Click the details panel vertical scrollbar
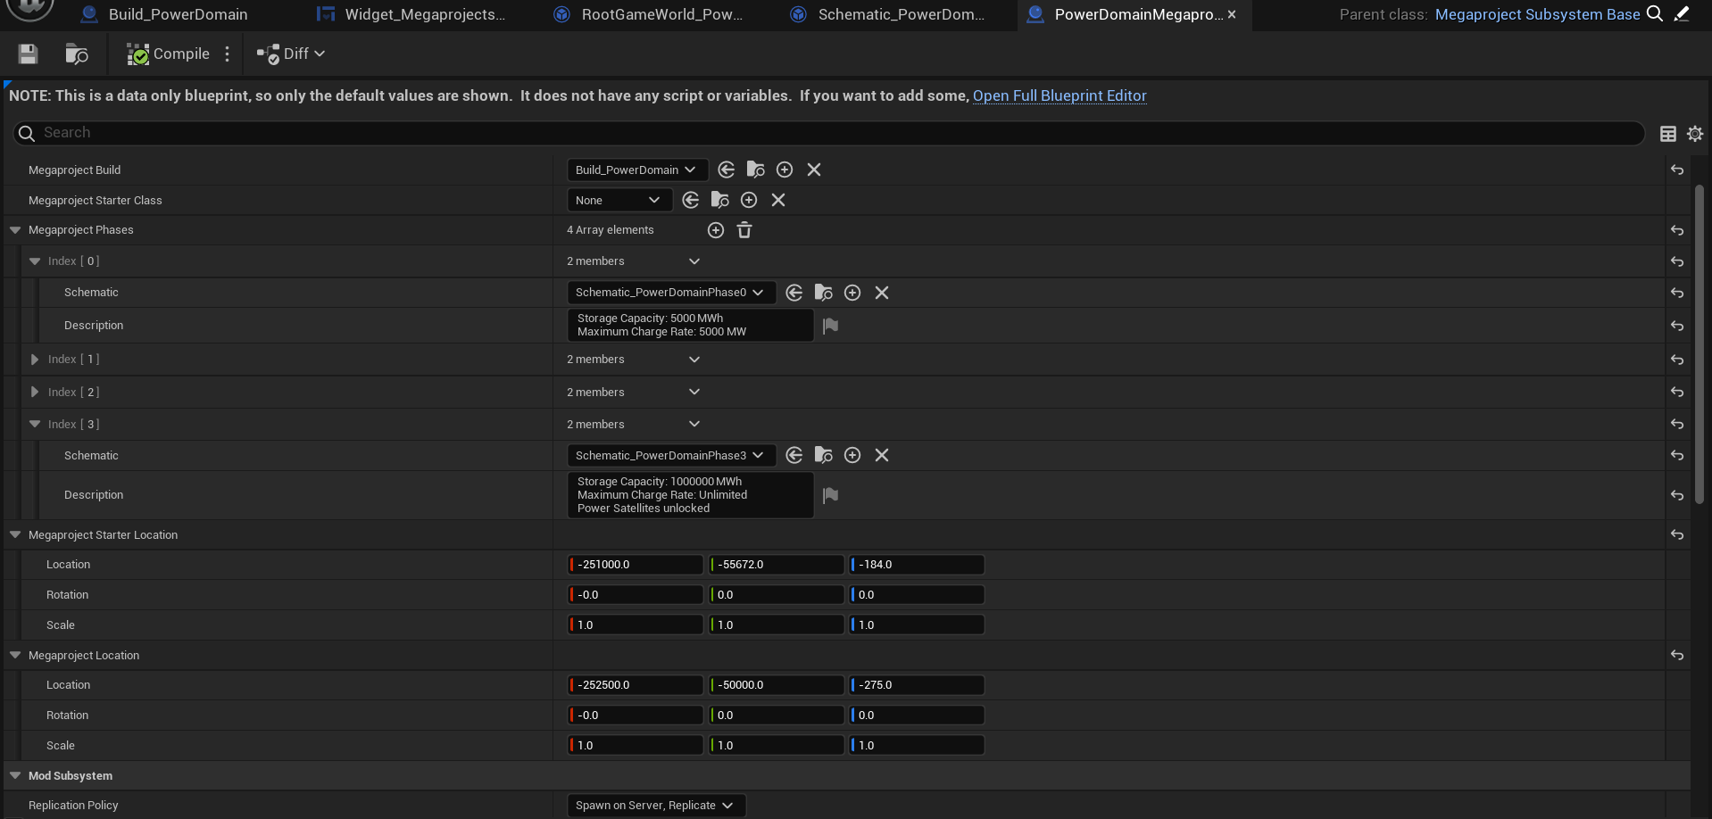The width and height of the screenshot is (1712, 819). 1700,343
